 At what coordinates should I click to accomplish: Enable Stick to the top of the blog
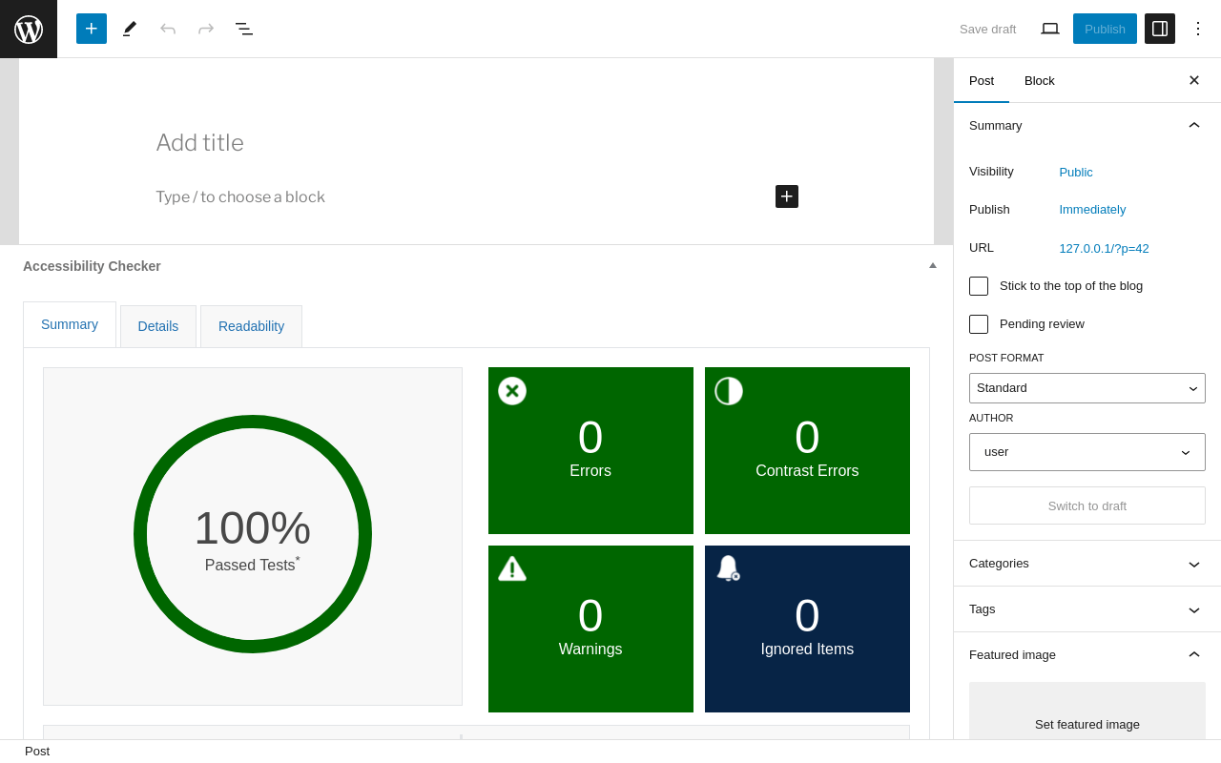(x=979, y=286)
